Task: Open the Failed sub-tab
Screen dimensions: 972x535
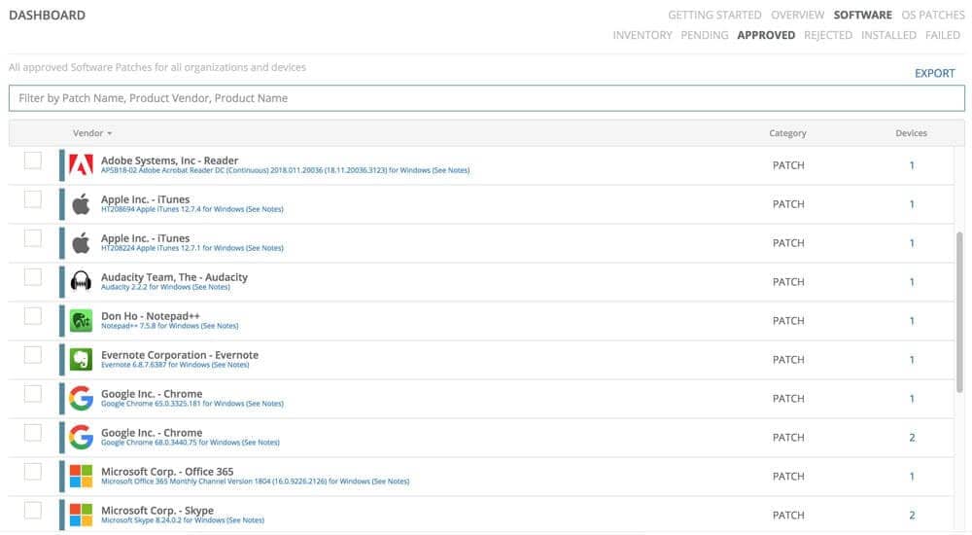Action: [942, 35]
